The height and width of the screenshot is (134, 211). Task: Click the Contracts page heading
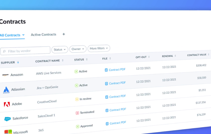tap(13, 22)
